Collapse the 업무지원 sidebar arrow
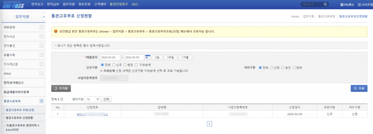This screenshot has width=373, height=134. tap(44, 17)
